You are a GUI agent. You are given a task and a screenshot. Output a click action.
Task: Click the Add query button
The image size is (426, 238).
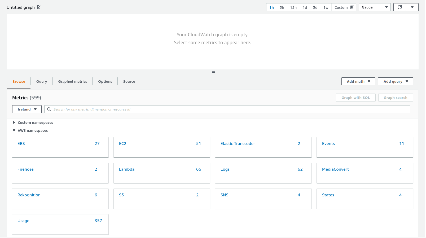pyautogui.click(x=395, y=81)
